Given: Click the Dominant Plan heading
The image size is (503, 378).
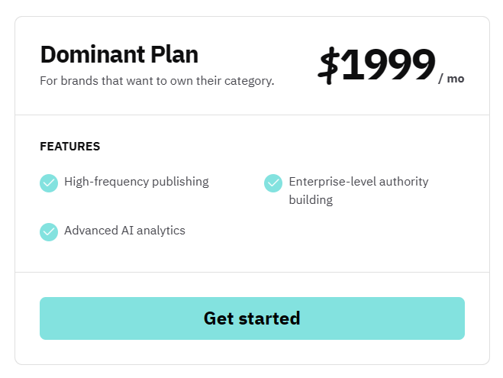Looking at the screenshot, I should click(119, 55).
